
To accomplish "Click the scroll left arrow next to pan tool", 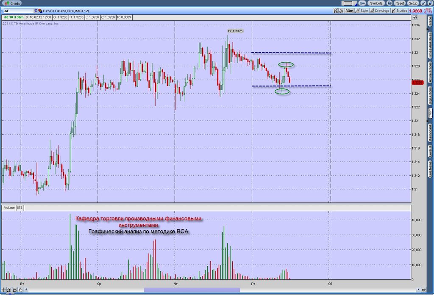I will coord(26,290).
